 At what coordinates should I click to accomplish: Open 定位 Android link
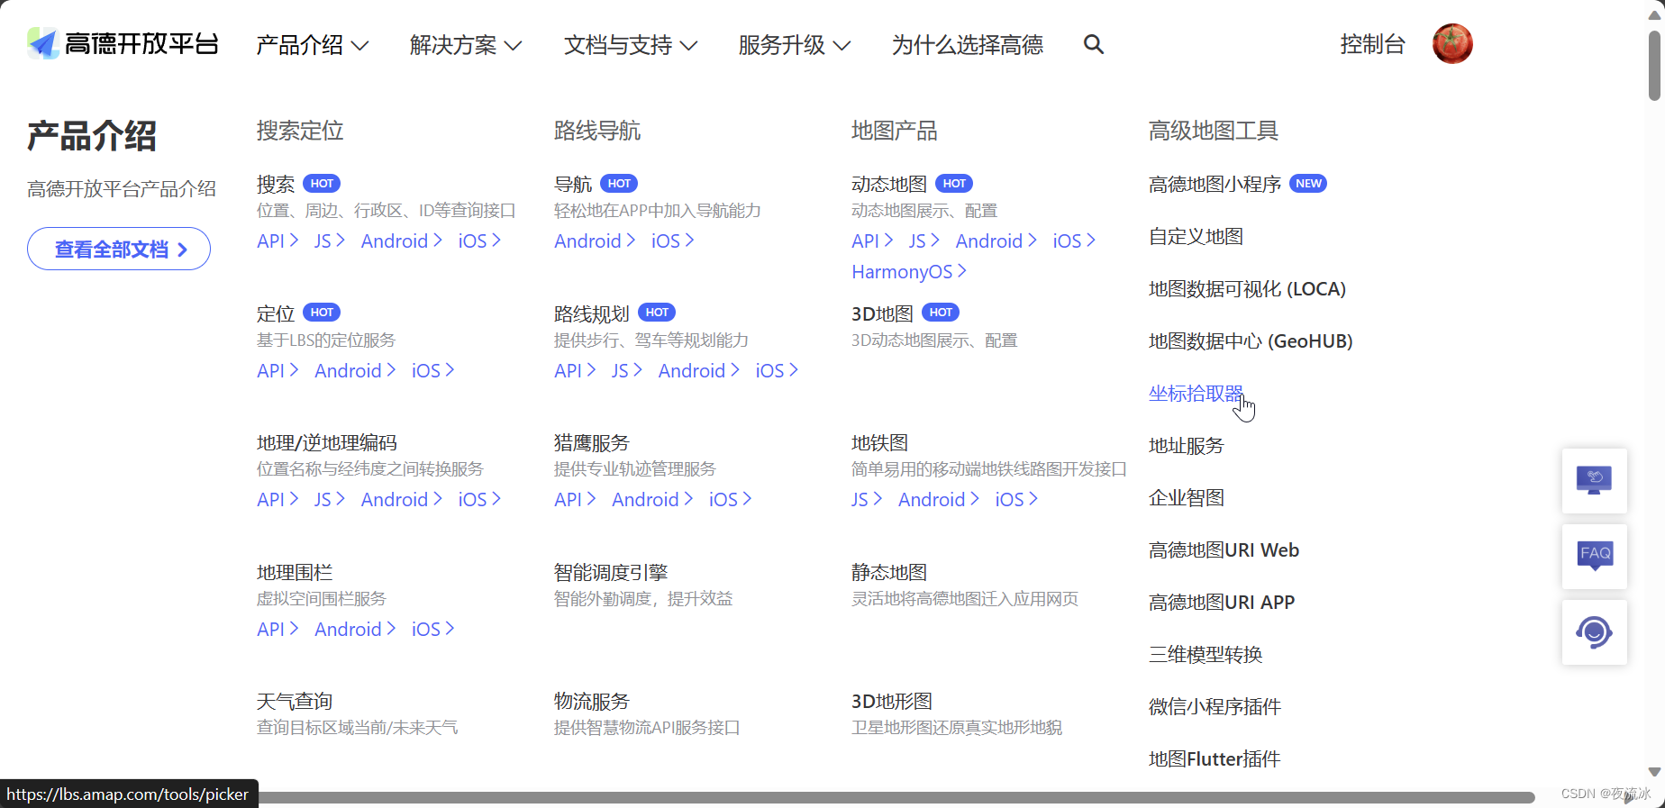tap(355, 371)
